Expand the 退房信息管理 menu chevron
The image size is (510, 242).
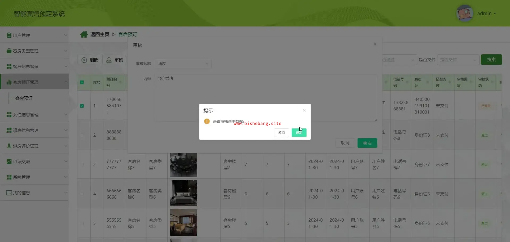66,130
